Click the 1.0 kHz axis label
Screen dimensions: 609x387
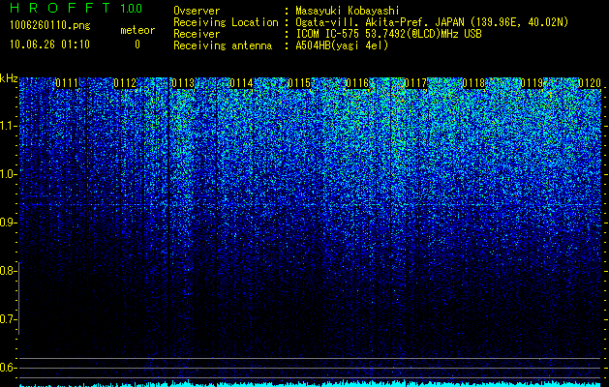pos(9,174)
